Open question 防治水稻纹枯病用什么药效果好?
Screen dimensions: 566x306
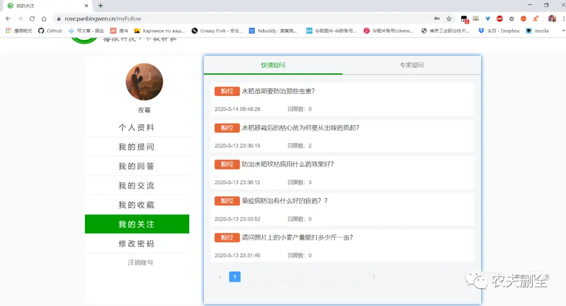[288, 164]
